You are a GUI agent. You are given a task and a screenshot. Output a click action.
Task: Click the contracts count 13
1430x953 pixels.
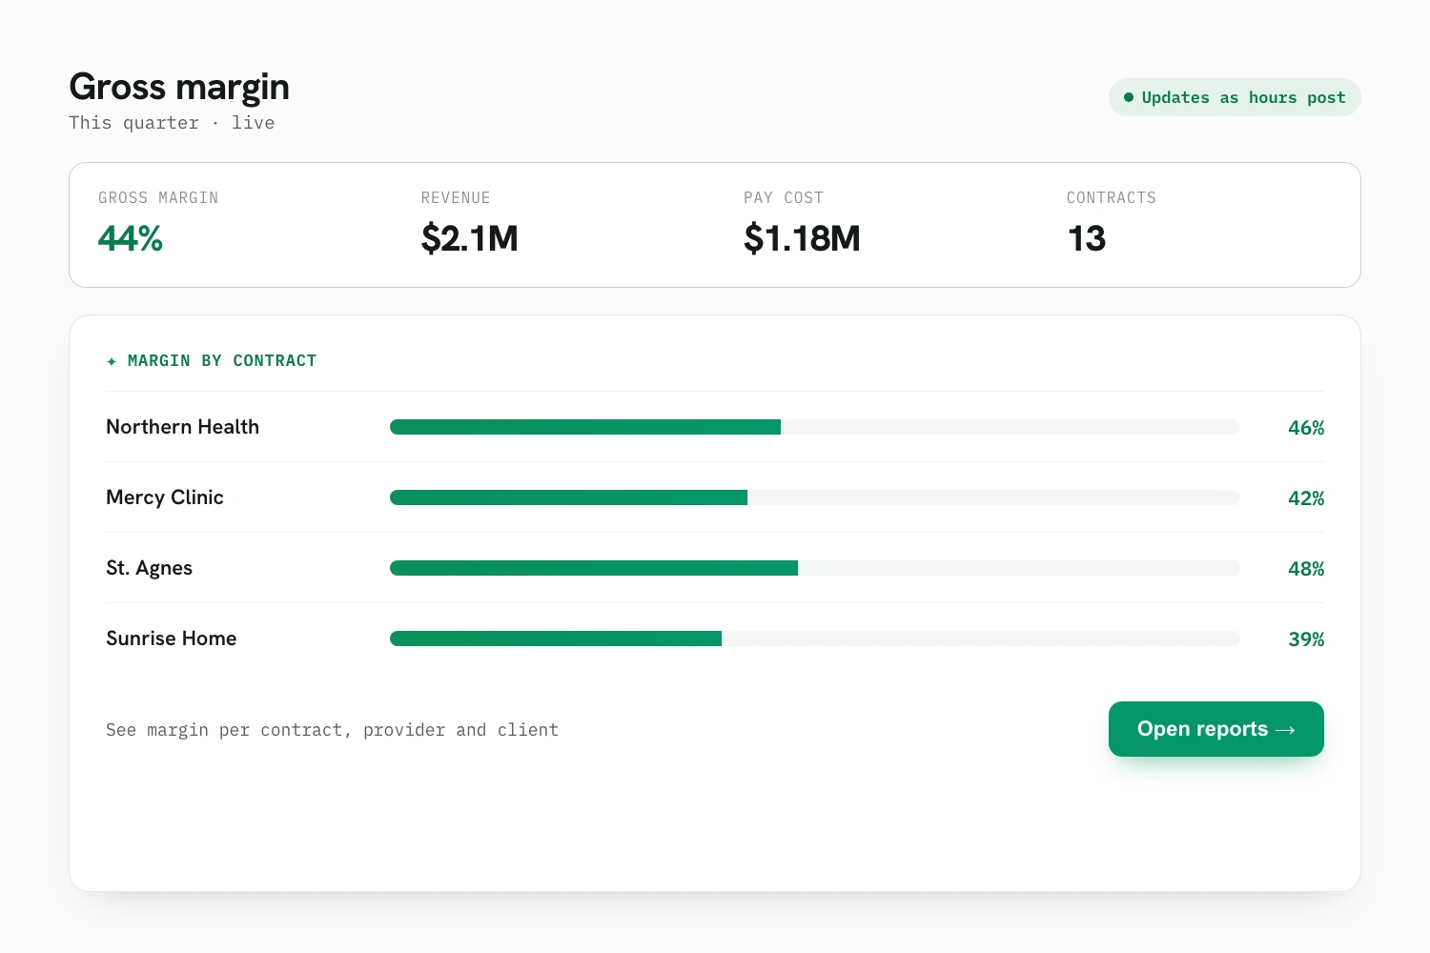(1086, 238)
